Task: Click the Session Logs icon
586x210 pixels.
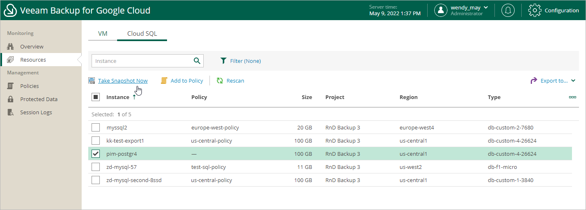Action: click(11, 112)
